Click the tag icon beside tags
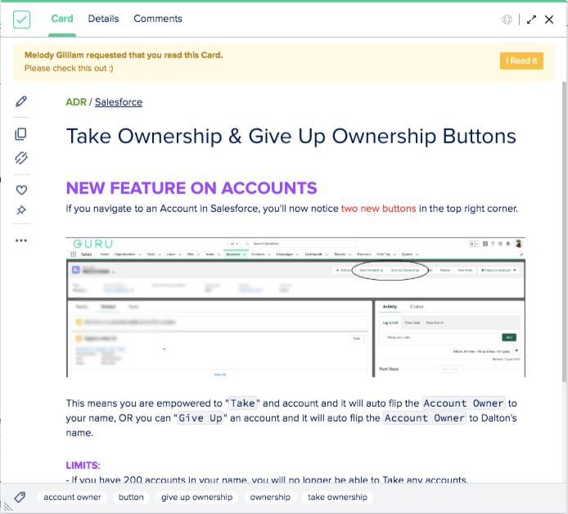Viewport: 568px width, 514px height. (20, 498)
